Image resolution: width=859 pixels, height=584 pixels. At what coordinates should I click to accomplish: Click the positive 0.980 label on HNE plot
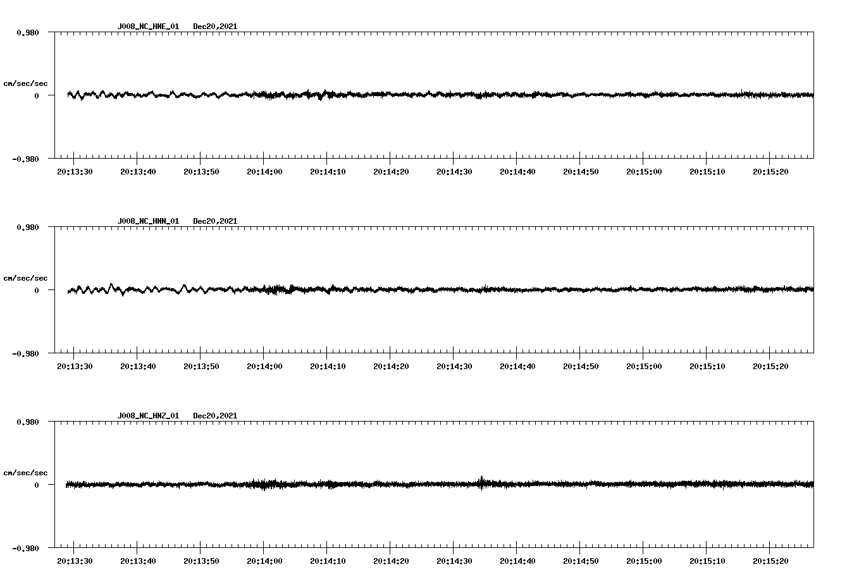27,33
